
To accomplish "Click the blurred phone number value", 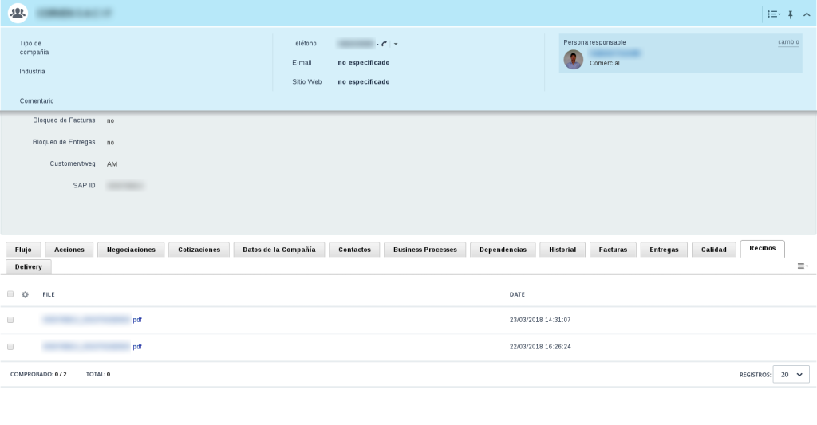I will [x=357, y=44].
